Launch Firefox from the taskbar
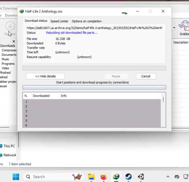 click(x=104, y=177)
